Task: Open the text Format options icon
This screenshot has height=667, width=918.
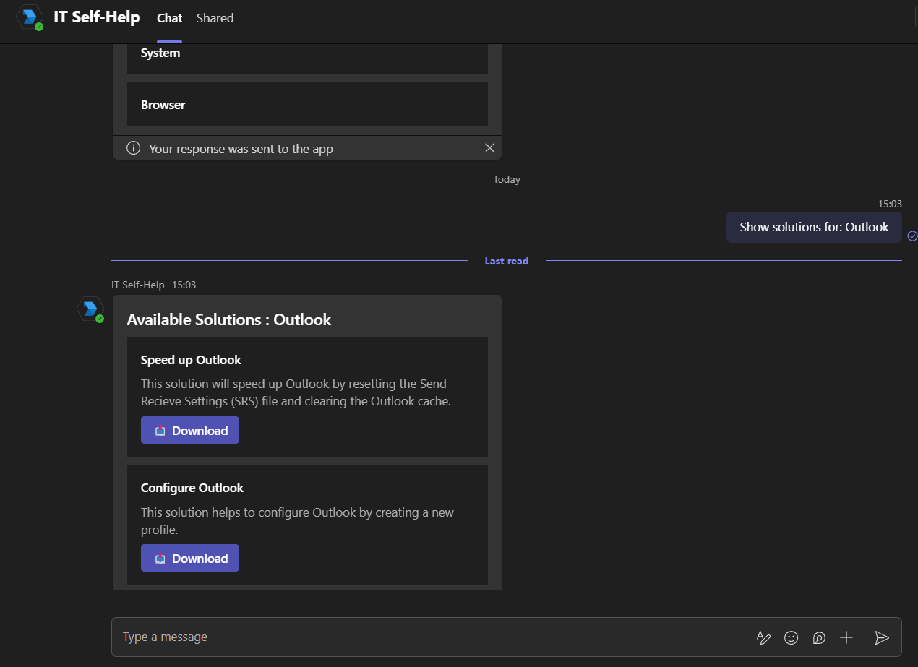Action: coord(763,637)
